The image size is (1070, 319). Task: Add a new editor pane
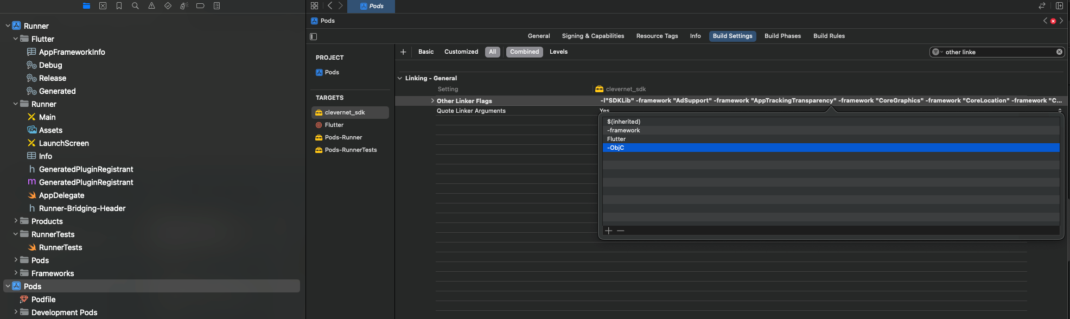coord(1059,6)
